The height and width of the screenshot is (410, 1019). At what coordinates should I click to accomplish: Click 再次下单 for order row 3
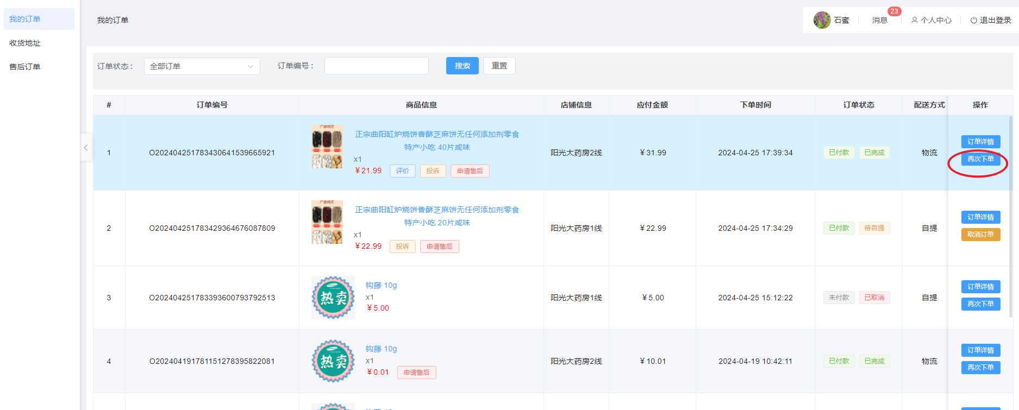click(x=980, y=304)
